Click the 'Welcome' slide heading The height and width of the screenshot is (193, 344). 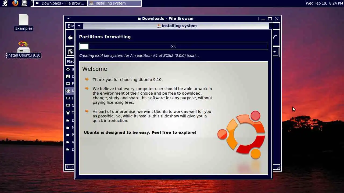[x=95, y=69]
